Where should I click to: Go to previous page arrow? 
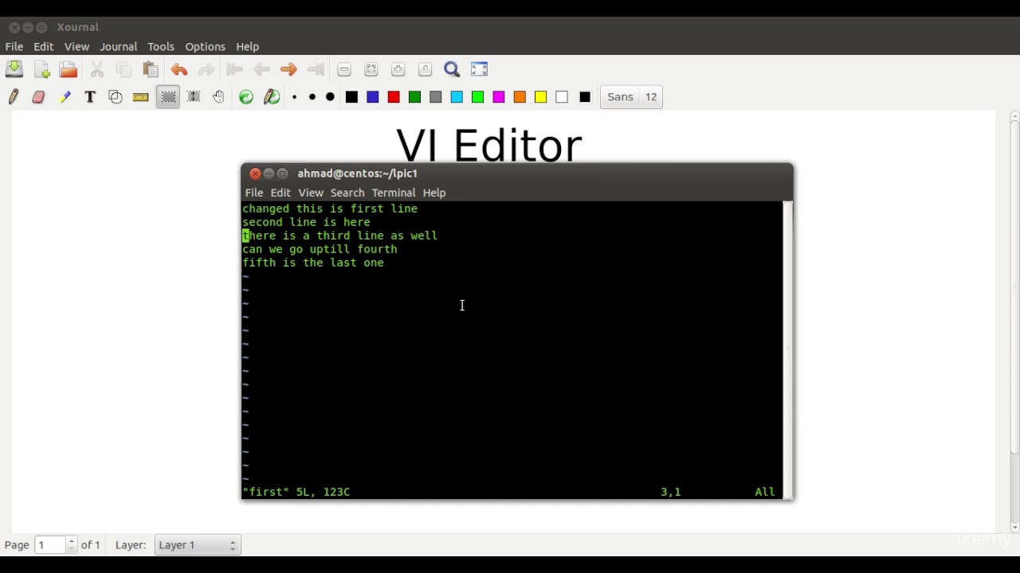point(261,70)
